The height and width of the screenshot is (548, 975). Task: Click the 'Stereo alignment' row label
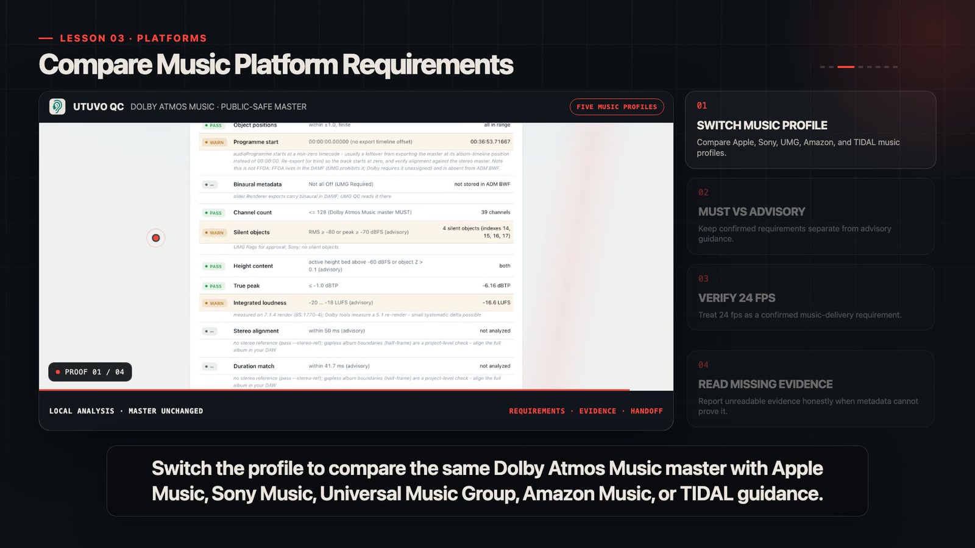pos(256,331)
